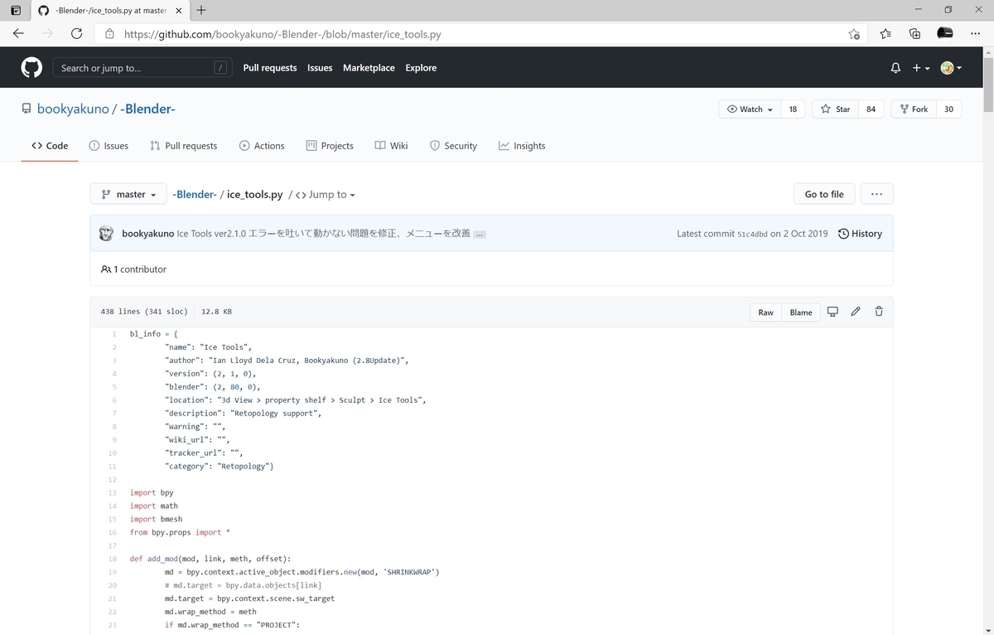Image resolution: width=994 pixels, height=635 pixels.
Task: Switch to the Code tab
Action: 50,146
